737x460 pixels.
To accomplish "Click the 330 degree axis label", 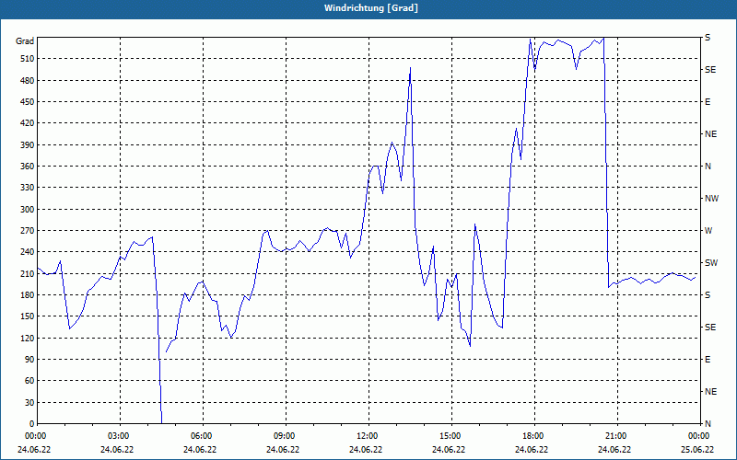I will [x=28, y=188].
